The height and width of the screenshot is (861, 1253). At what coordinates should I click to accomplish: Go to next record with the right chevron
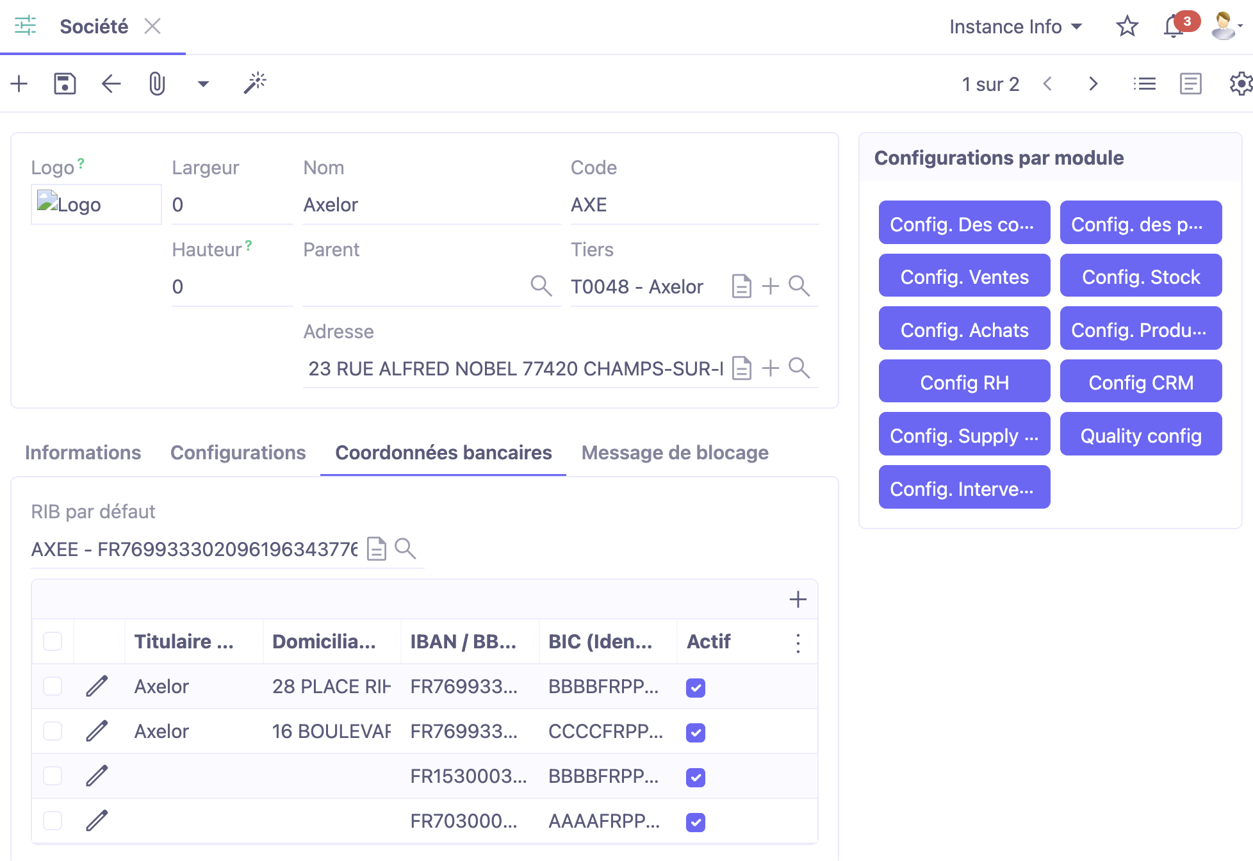1093,83
